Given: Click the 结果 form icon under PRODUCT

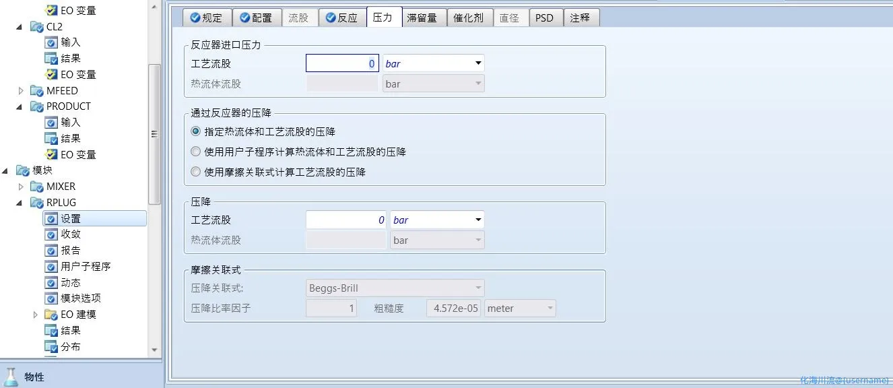Looking at the screenshot, I should tap(51, 139).
